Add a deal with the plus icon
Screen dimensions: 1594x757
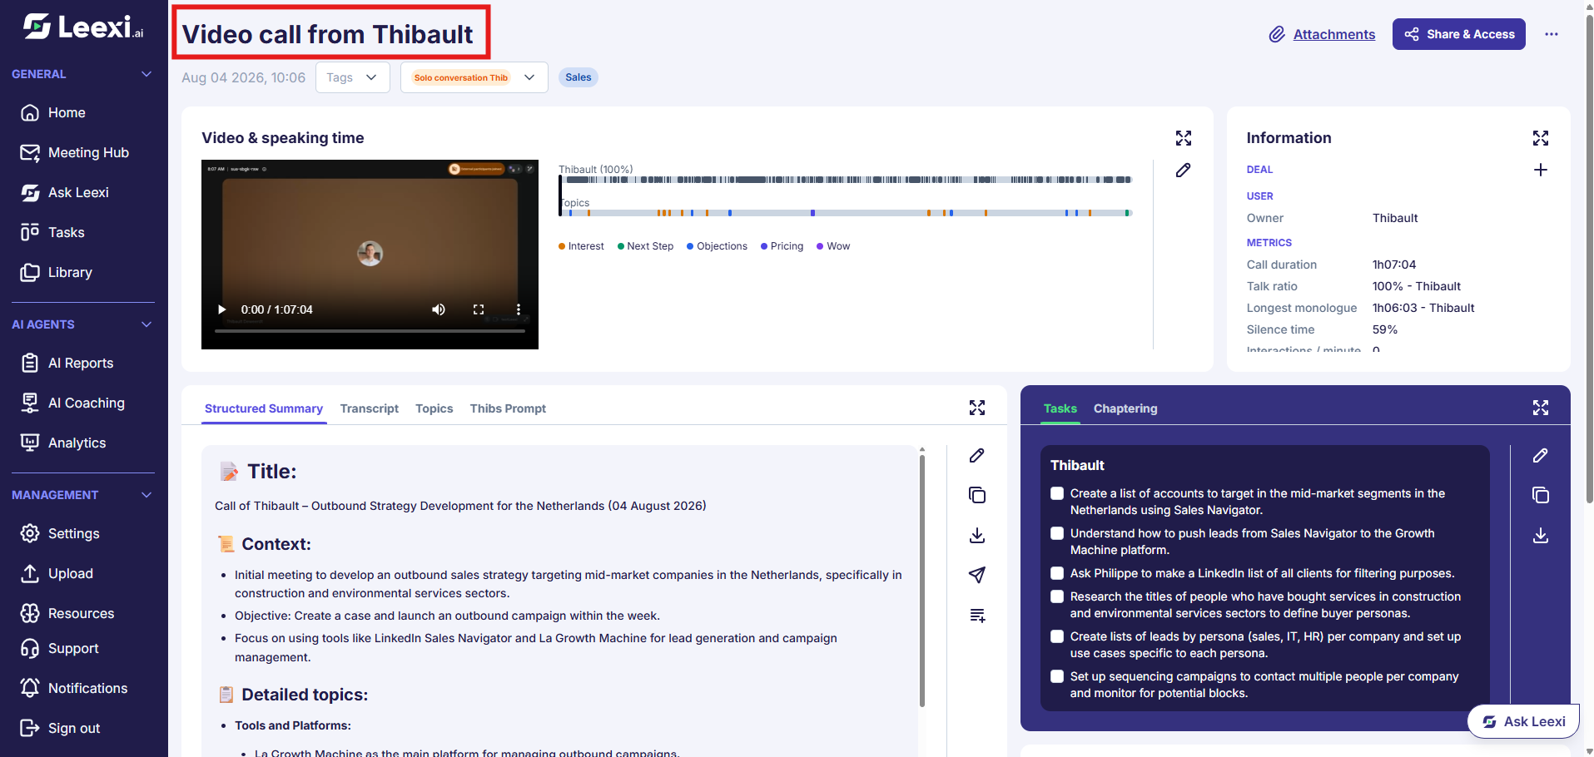pyautogui.click(x=1540, y=170)
